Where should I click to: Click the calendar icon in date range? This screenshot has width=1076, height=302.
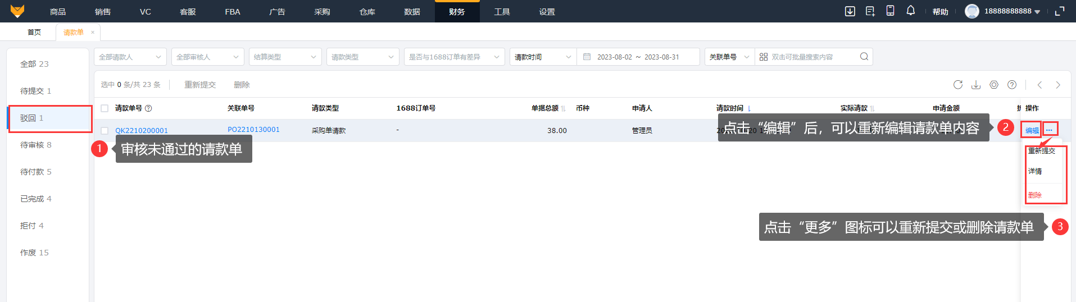587,57
